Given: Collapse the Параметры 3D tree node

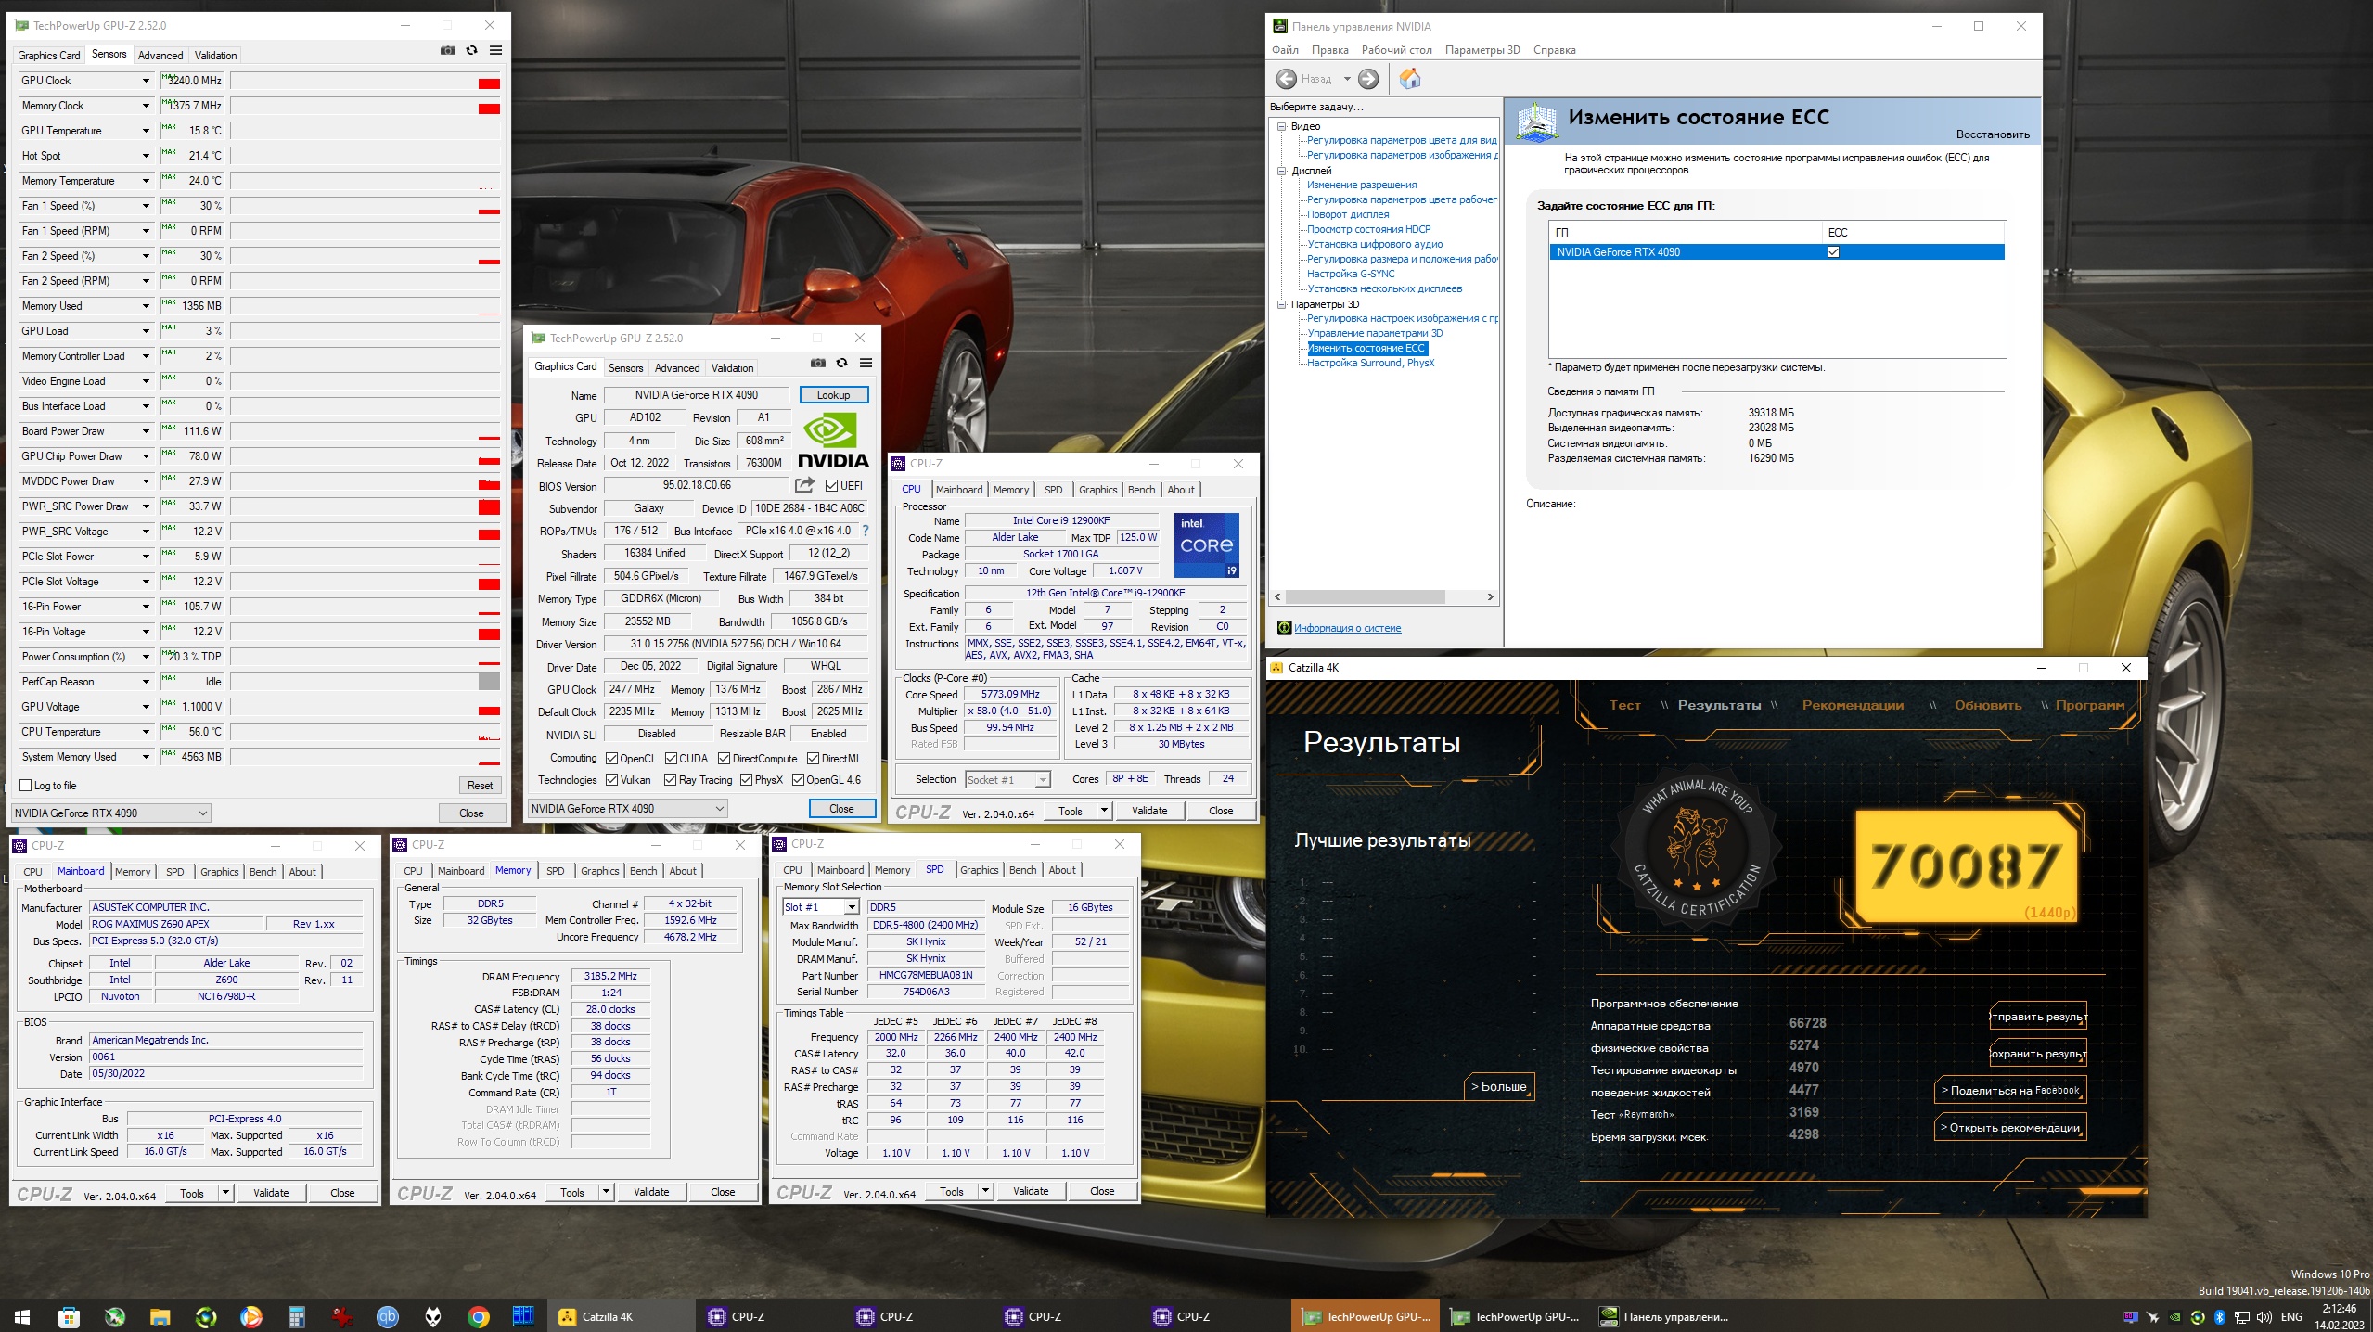Looking at the screenshot, I should 1282,304.
